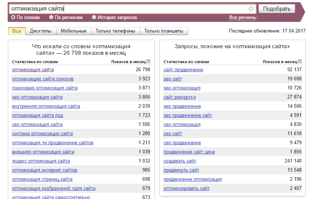This screenshot has height=199, width=314.
Task: Select the 'По регионам' radio button
Action: click(52, 18)
